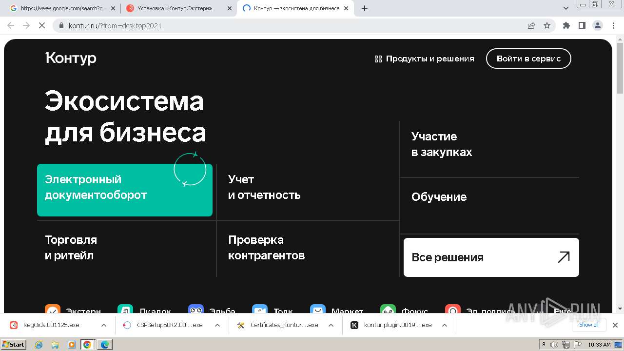Bookmark this page with the star
Screen dimensions: 624x351
click(547, 25)
